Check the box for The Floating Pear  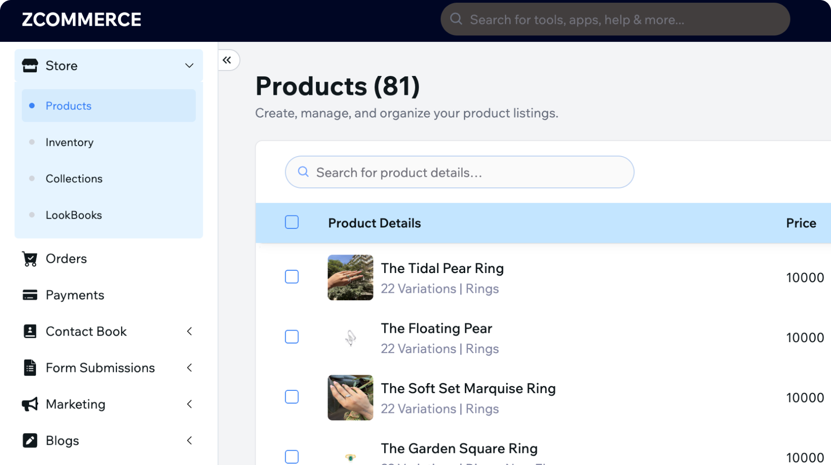(292, 337)
